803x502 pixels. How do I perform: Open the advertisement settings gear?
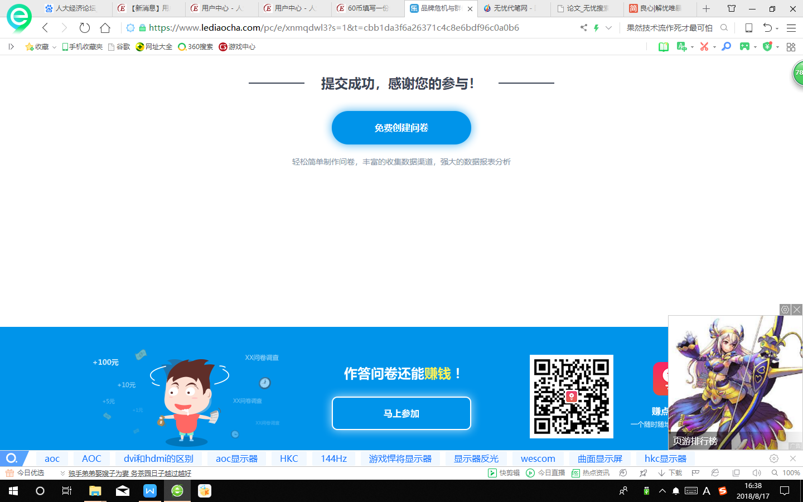click(x=785, y=310)
